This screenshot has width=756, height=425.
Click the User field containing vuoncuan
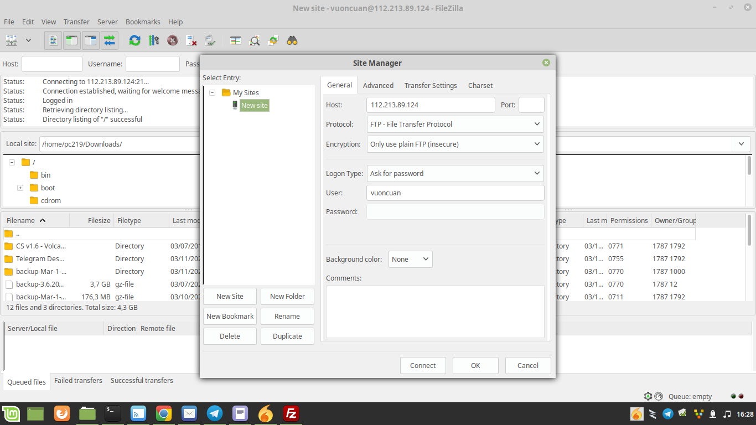click(455, 193)
